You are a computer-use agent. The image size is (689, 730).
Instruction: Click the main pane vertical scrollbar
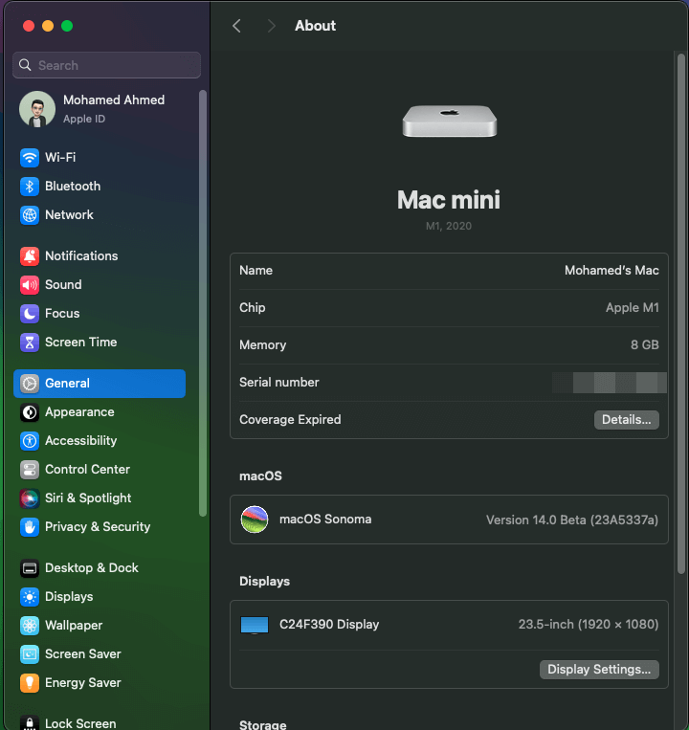point(681,314)
